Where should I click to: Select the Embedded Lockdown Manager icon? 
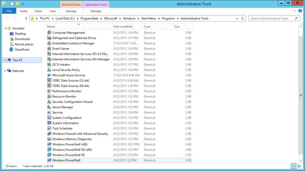[x=49, y=43]
